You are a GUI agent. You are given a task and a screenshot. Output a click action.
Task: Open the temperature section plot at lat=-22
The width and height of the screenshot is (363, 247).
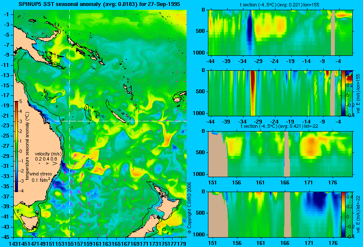click(x=280, y=154)
